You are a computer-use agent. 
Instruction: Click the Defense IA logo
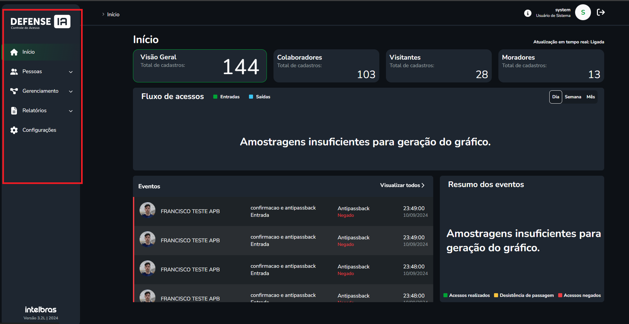click(40, 22)
